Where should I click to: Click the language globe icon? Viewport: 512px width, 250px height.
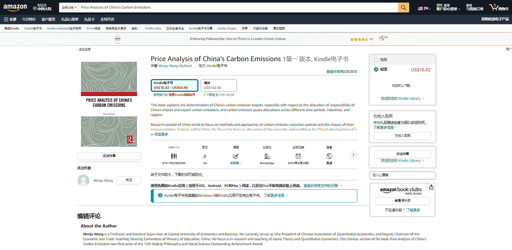329,156
